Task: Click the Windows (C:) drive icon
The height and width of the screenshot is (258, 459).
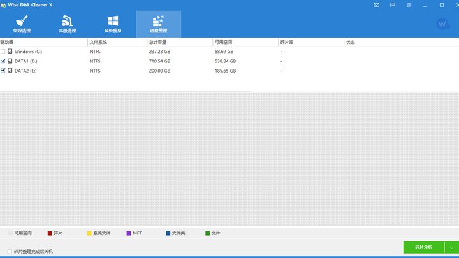Action: click(x=10, y=51)
